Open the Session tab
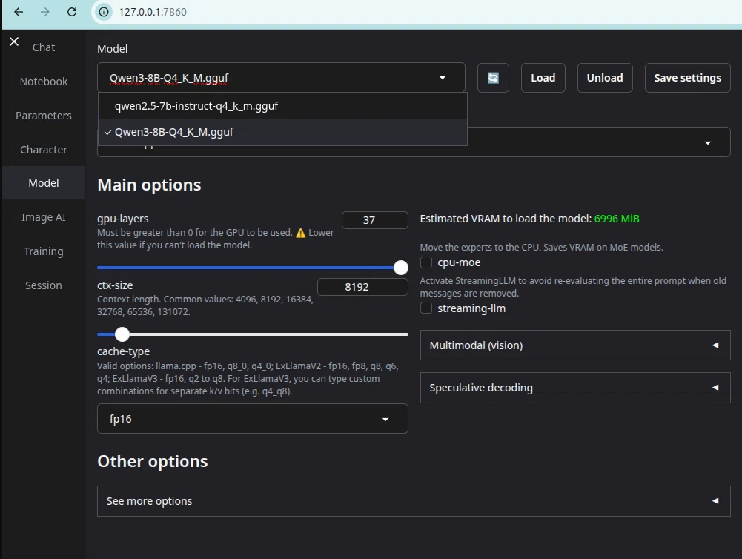Screen dimensions: 742x559 [44, 285]
